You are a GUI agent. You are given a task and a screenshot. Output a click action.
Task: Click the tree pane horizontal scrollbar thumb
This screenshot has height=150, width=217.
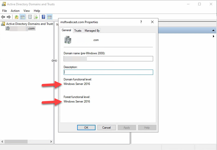[x=16, y=141]
